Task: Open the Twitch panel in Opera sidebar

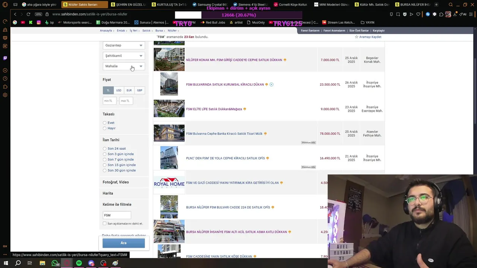Action: 5,58
